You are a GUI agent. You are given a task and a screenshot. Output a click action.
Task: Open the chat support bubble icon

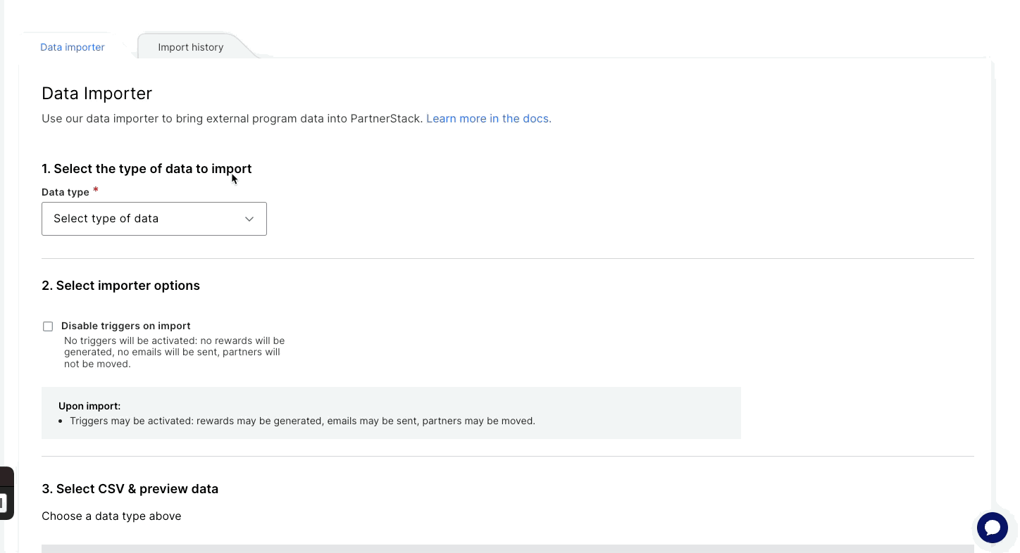993,528
